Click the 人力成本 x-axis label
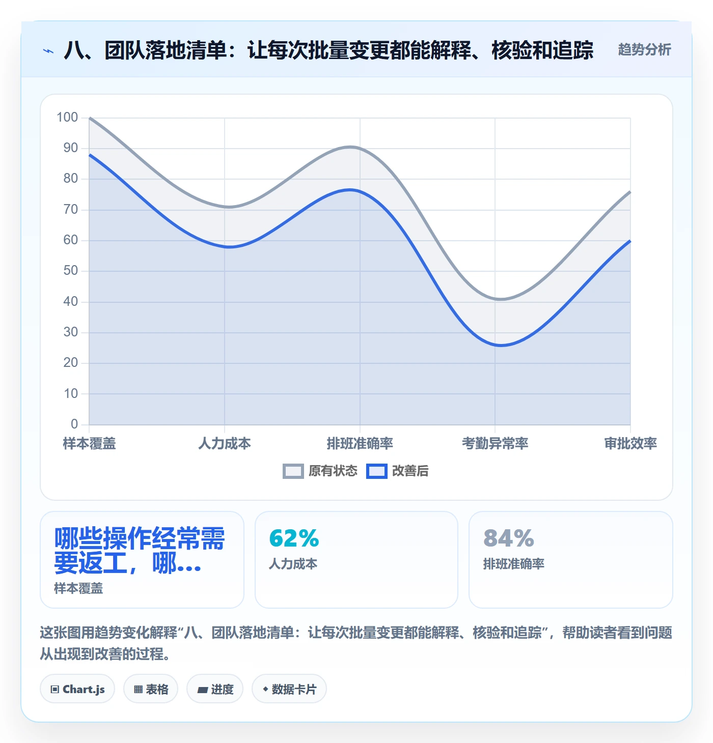The width and height of the screenshot is (713, 743). (225, 443)
